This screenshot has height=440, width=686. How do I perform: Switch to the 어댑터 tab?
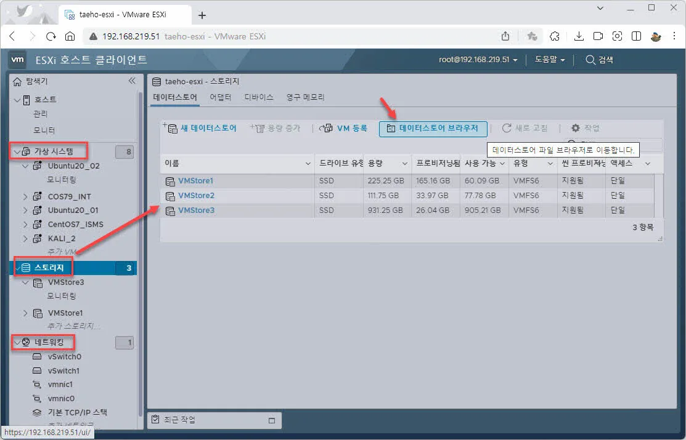tap(220, 97)
